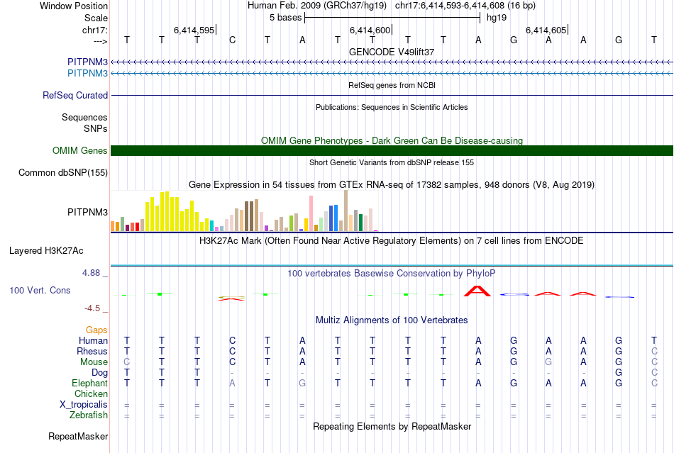Click the dark green OMIM Genes bar
The image size is (674, 453).
[x=392, y=151]
